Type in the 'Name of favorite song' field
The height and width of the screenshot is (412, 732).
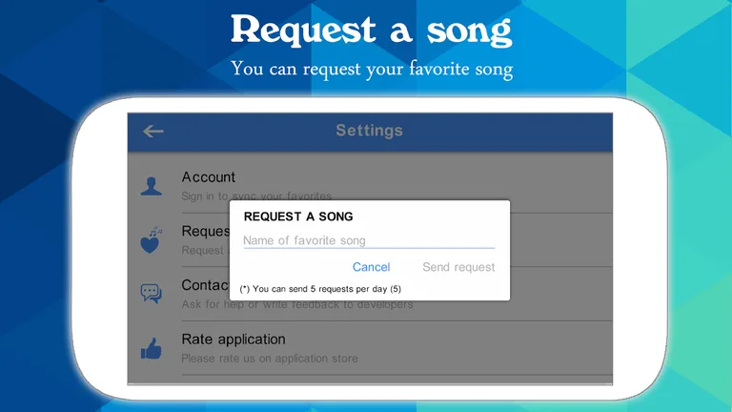click(x=368, y=240)
